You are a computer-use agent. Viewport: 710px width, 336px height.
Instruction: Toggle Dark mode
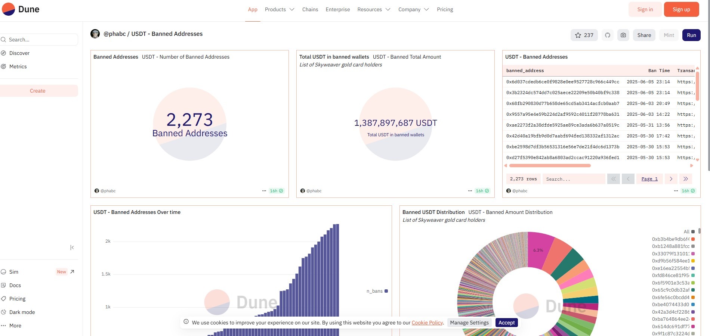click(22, 312)
